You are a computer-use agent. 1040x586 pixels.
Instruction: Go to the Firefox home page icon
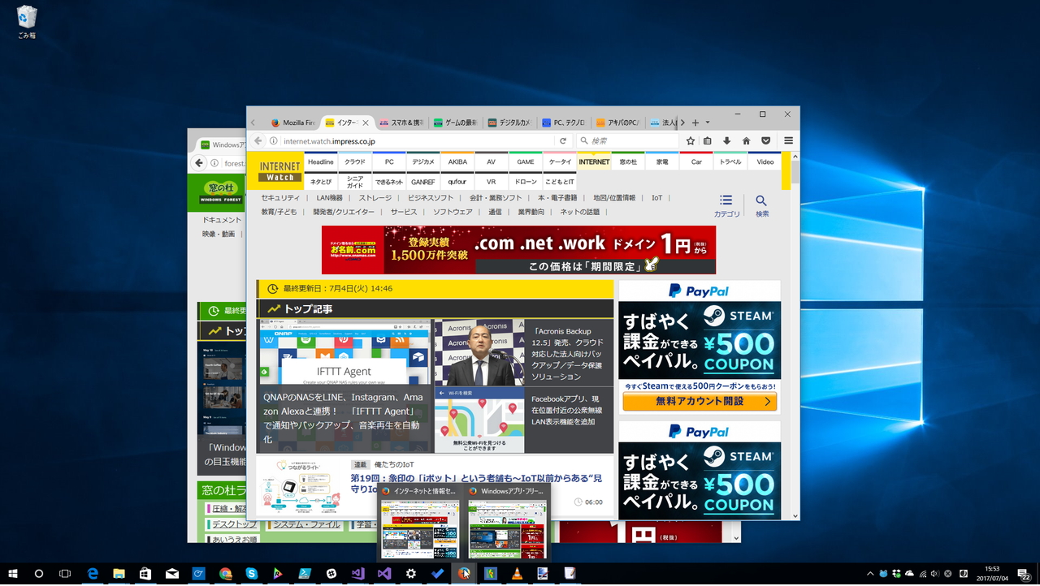tap(746, 140)
